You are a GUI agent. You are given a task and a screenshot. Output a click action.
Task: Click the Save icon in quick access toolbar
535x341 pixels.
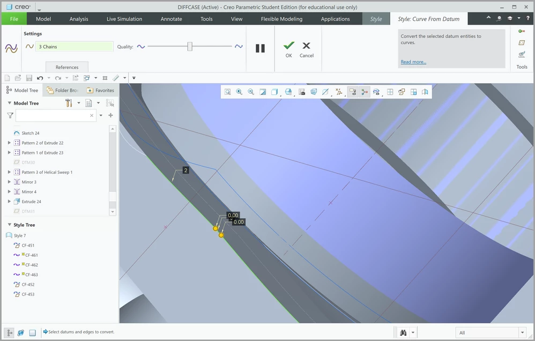point(29,78)
